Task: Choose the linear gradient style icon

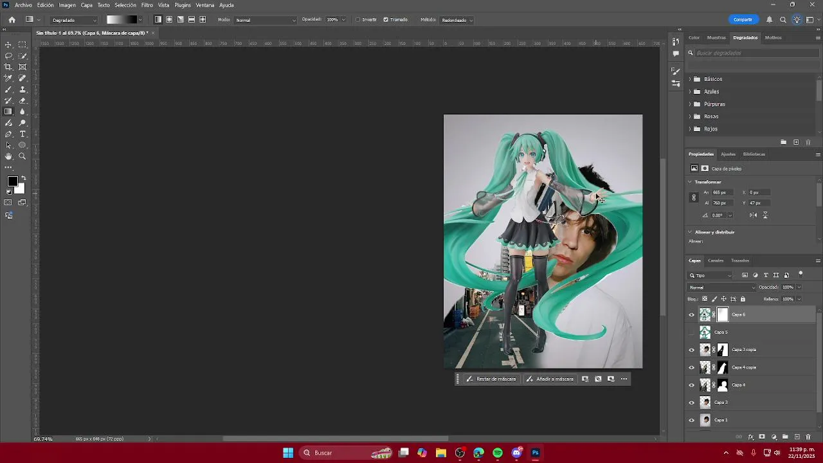Action: [x=158, y=20]
